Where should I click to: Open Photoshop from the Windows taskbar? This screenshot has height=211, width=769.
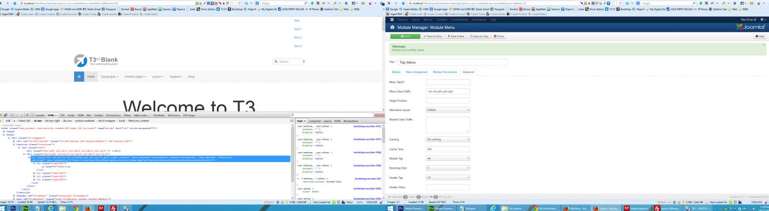[13, 208]
